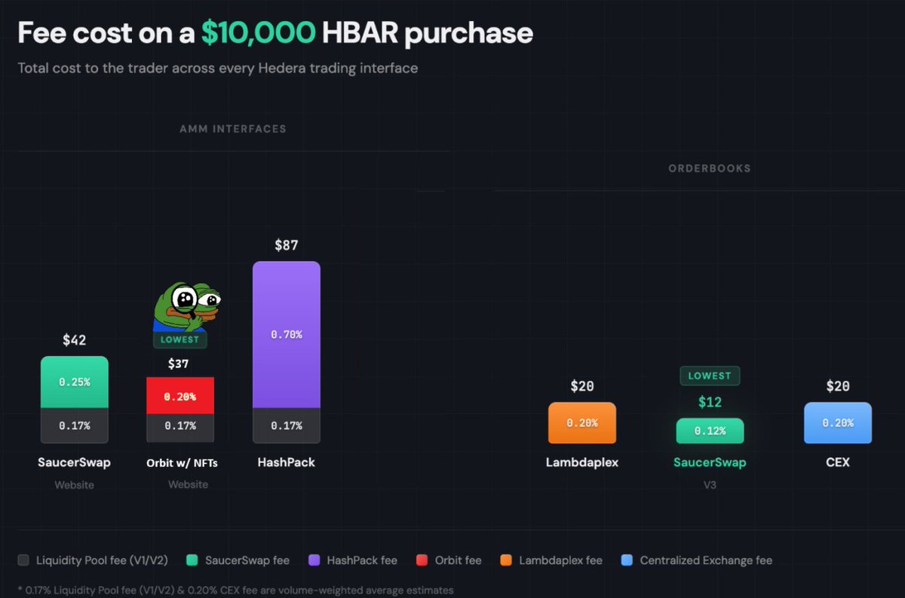Click the LOWEST badge above $37
Viewport: 905px width, 598px height.
(x=180, y=339)
